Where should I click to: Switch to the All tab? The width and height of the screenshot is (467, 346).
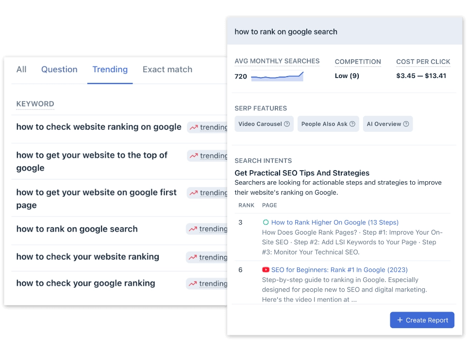(x=21, y=69)
